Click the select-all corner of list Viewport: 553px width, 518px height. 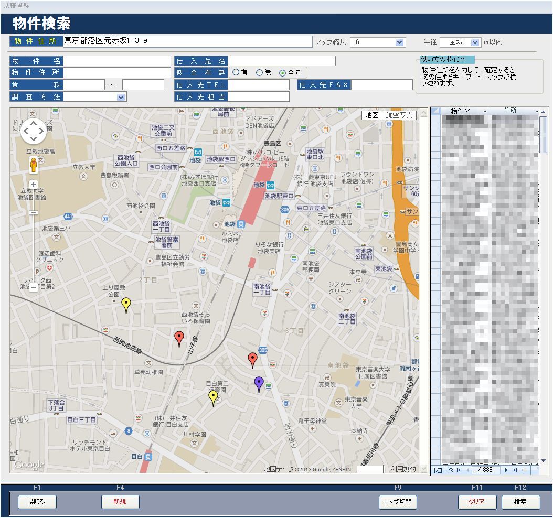point(435,111)
